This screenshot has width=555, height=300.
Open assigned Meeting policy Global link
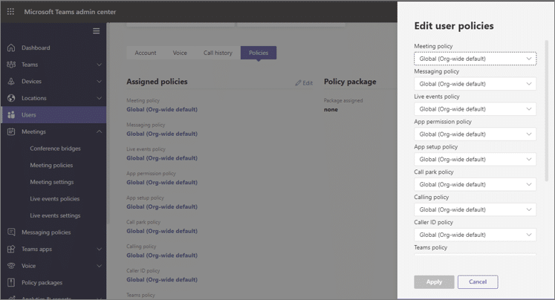[x=162, y=110]
